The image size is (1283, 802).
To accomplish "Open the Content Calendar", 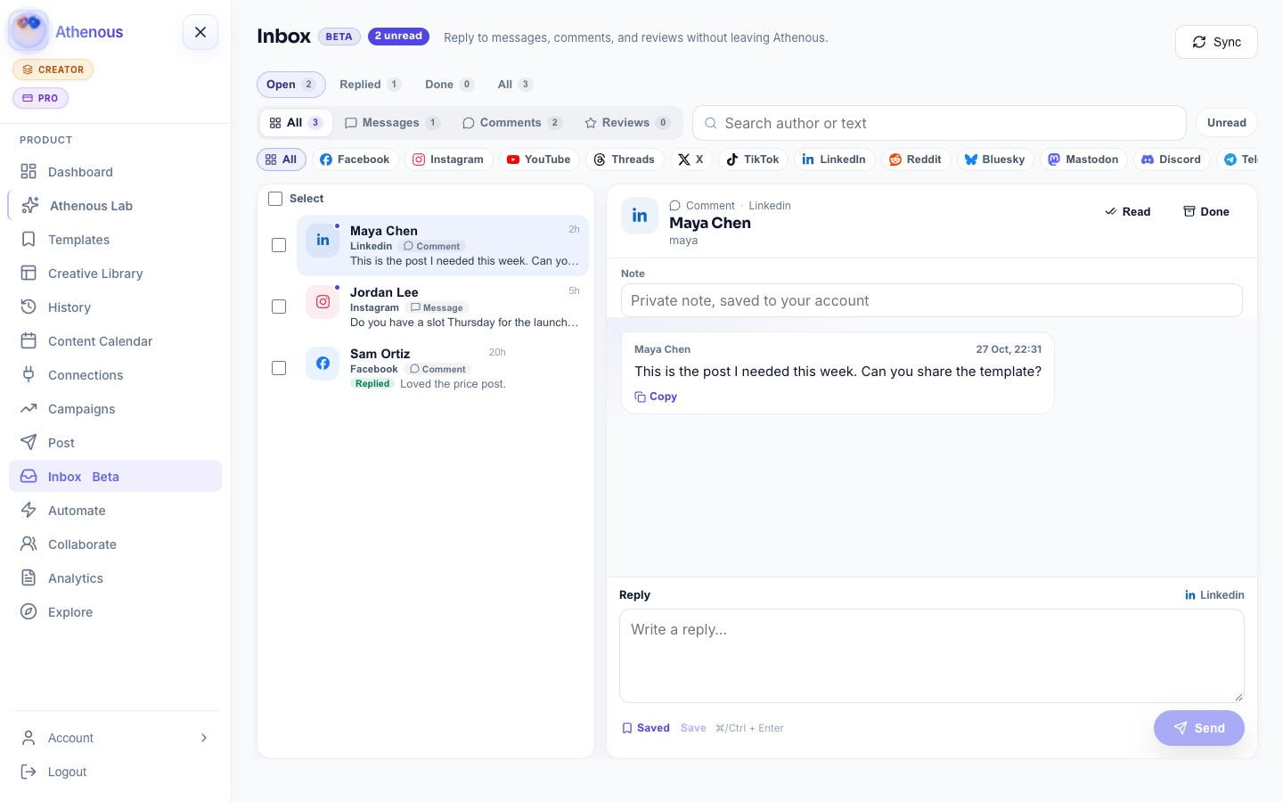I will point(115,341).
